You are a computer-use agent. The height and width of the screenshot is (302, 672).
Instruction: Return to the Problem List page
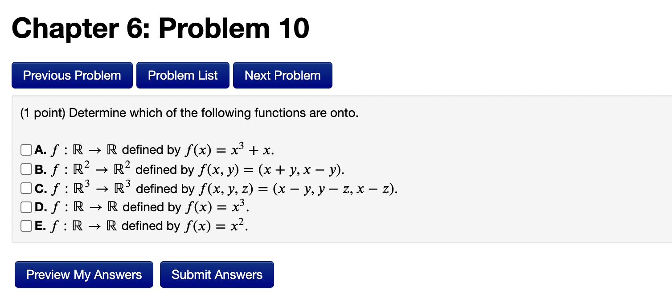183,75
